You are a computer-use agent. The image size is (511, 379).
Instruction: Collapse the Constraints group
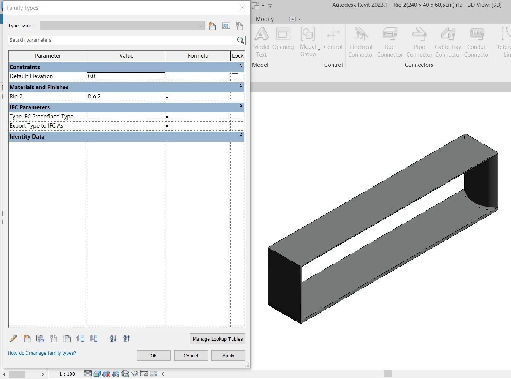241,66
